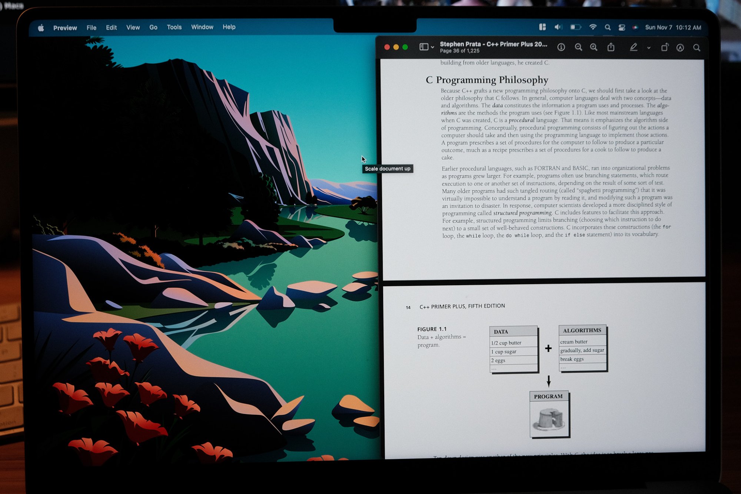Expand the sidebar view options chevron
The image size is (741, 494).
(432, 47)
